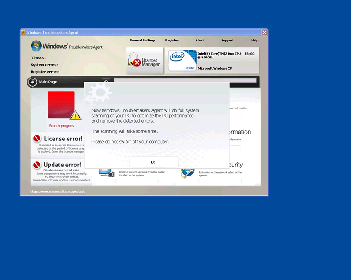
Task: Open General Settings menu
Action: tap(143, 41)
